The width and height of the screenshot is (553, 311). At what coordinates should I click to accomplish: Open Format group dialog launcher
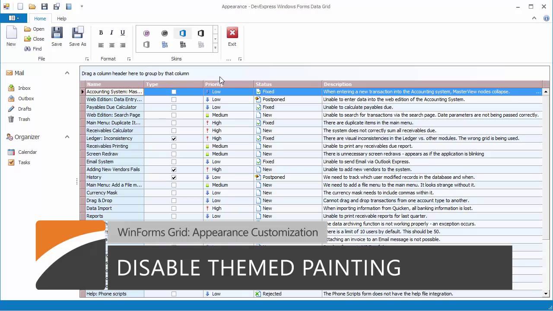tap(129, 59)
